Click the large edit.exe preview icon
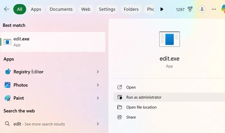Image resolution: width=225 pixels, height=133 pixels. click(x=169, y=39)
